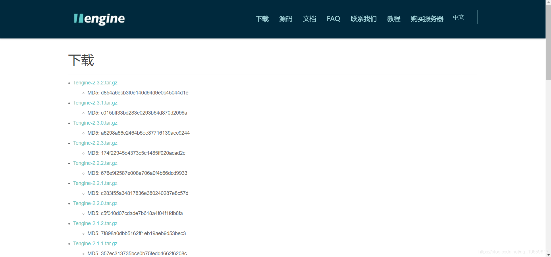Click the Tengine logo
Screen dimensions: 551x257
point(99,19)
